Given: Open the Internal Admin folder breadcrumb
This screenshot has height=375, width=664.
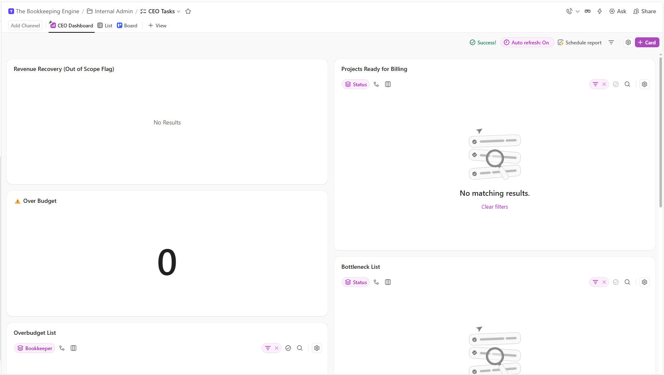Looking at the screenshot, I should (x=110, y=11).
